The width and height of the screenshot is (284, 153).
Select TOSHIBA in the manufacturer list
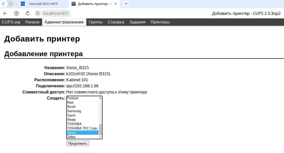point(83,124)
